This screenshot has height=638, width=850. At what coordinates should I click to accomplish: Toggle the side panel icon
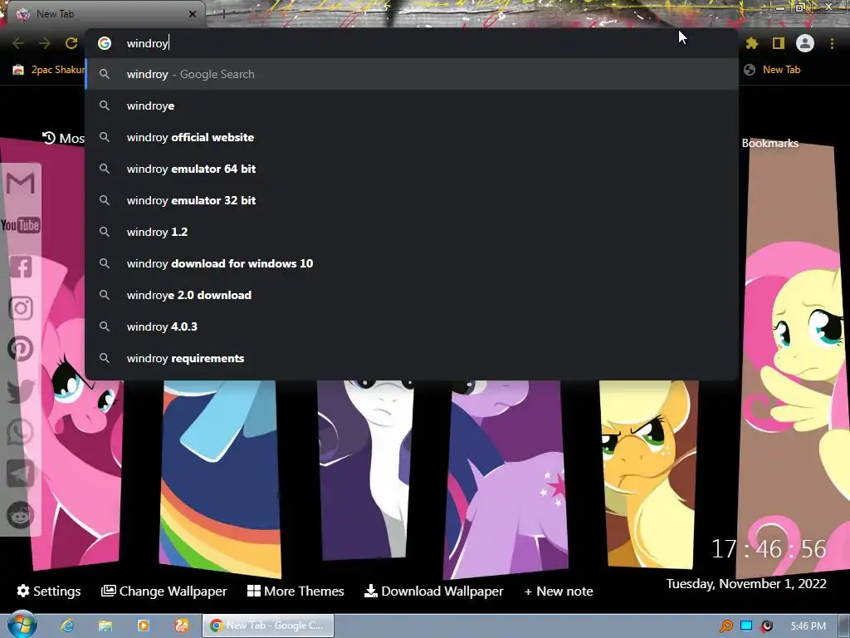coord(778,43)
